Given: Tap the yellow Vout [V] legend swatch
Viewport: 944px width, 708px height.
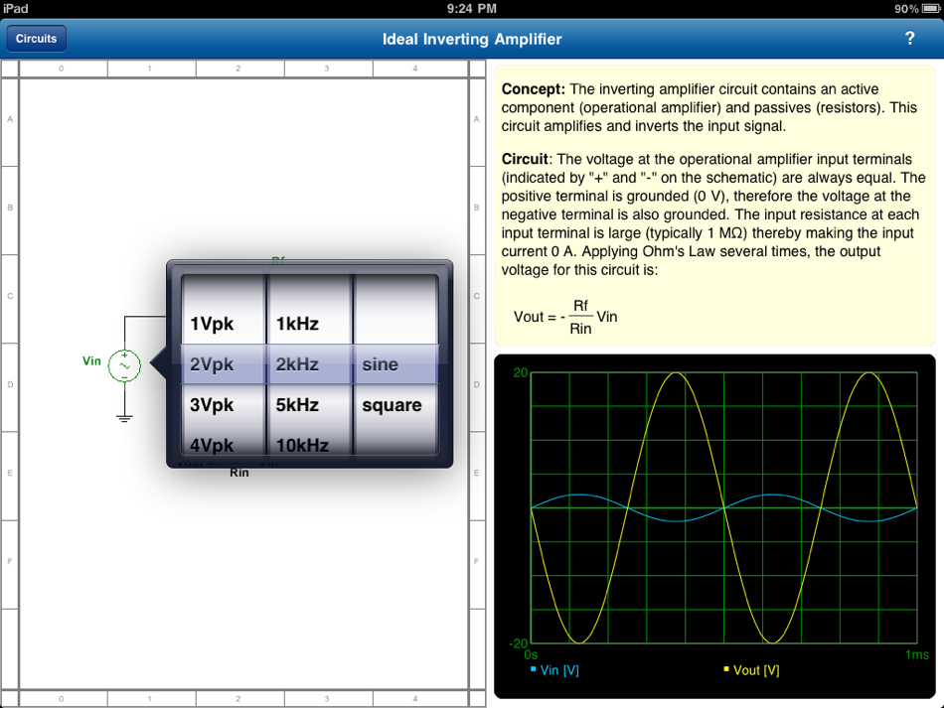Looking at the screenshot, I should [x=726, y=669].
